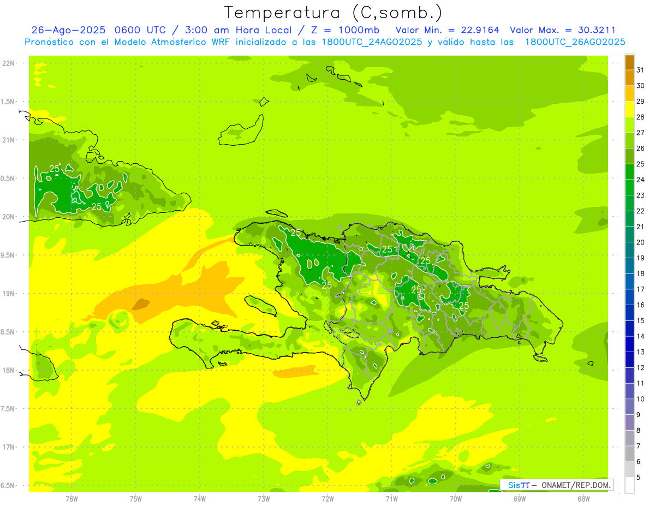This screenshot has height=506, width=655.
Task: Pick the legend swatch between 22 and 23
Action: (629, 204)
